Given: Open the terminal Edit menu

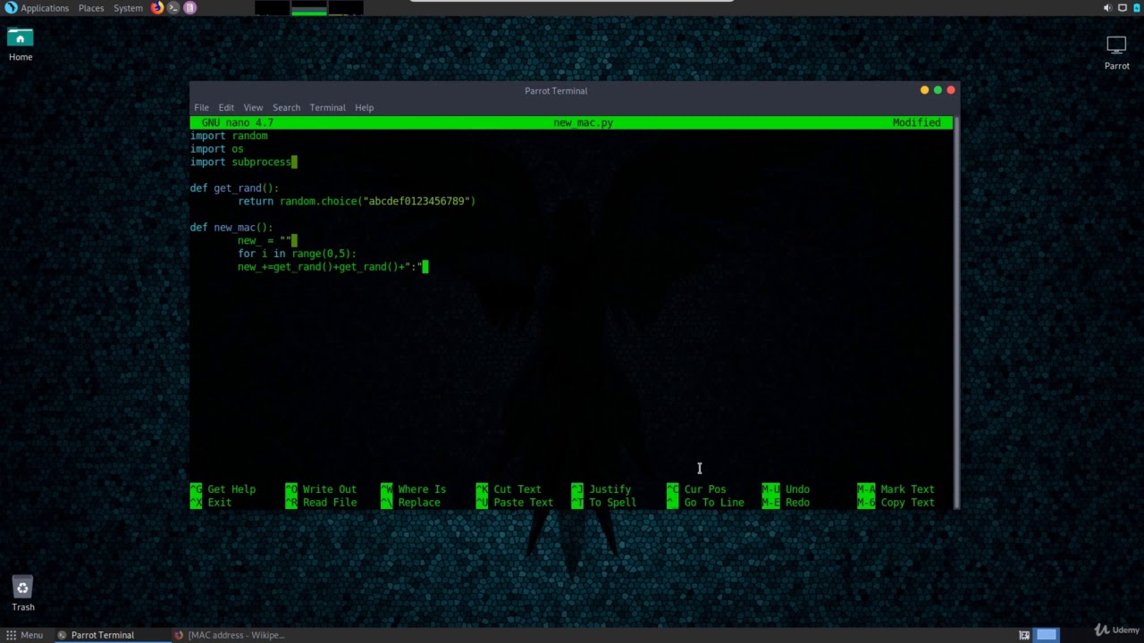Looking at the screenshot, I should [226, 107].
